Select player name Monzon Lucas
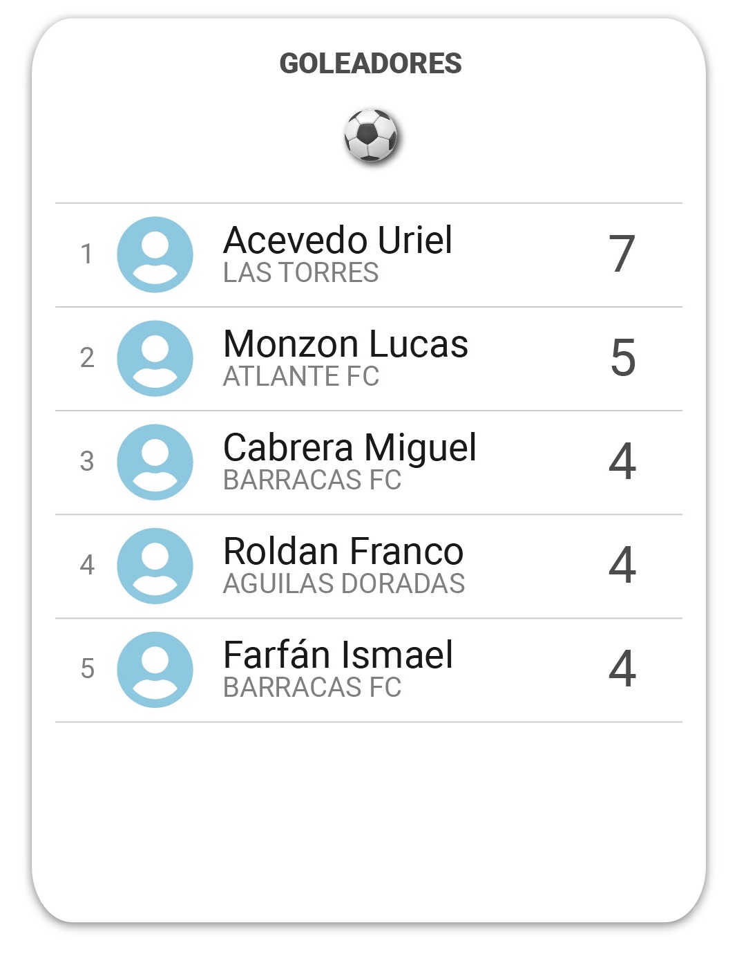Viewport: 737px width, 965px height. tap(345, 344)
